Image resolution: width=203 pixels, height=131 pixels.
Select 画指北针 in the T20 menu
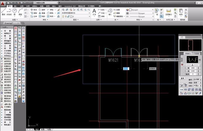coord(7,98)
